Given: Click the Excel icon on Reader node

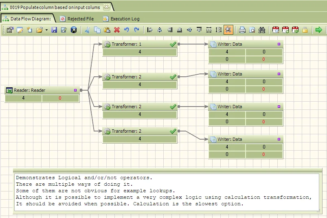Looking at the screenshot, I should [9, 91].
